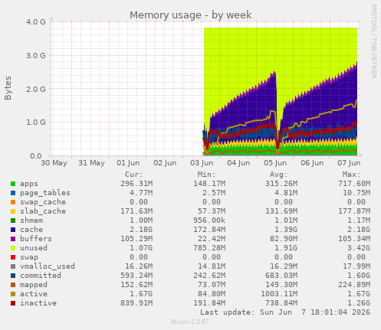Click the 'inactive' legend label
The width and height of the screenshot is (381, 330).
[38, 303]
